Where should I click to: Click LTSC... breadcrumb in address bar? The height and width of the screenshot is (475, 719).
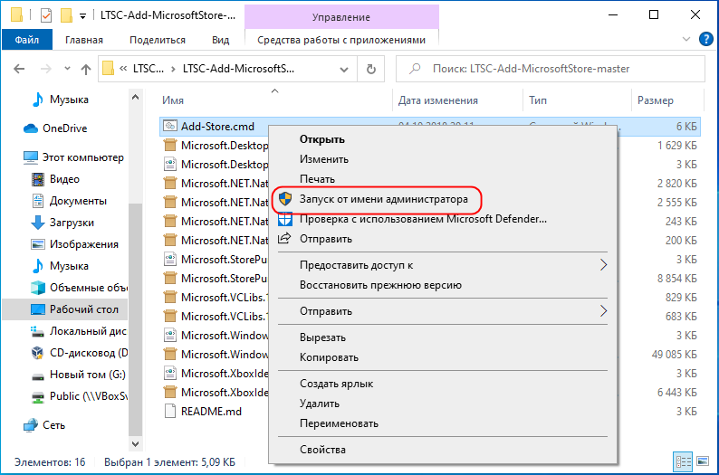click(x=149, y=69)
